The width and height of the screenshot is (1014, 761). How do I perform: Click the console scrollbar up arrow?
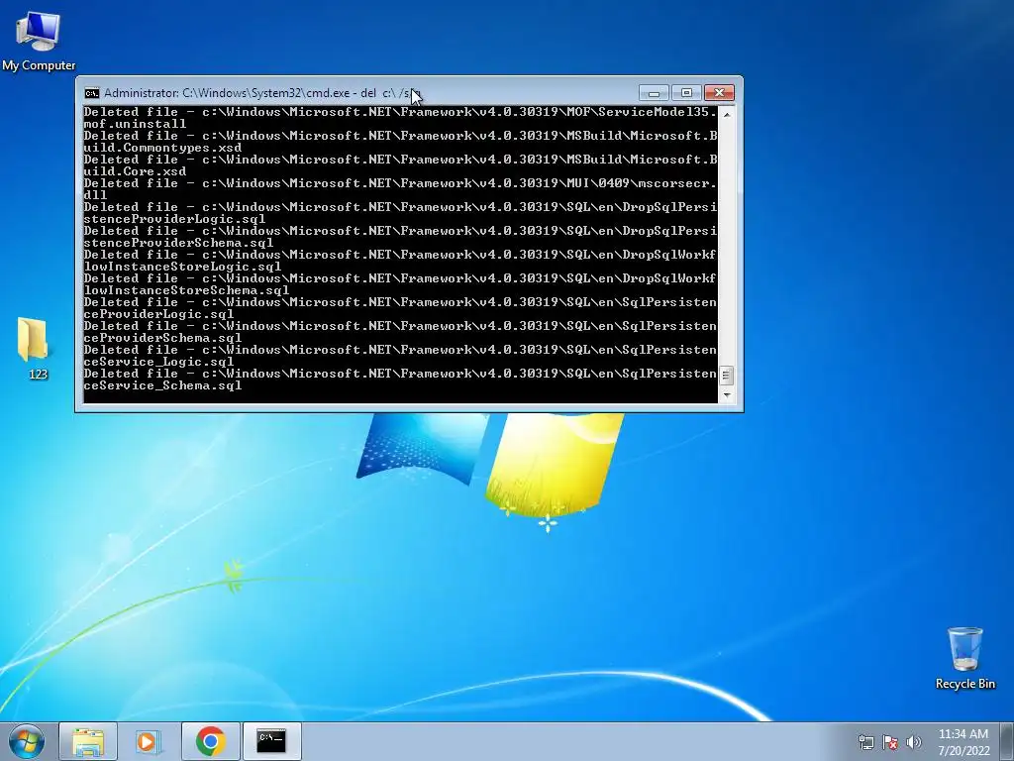point(726,115)
